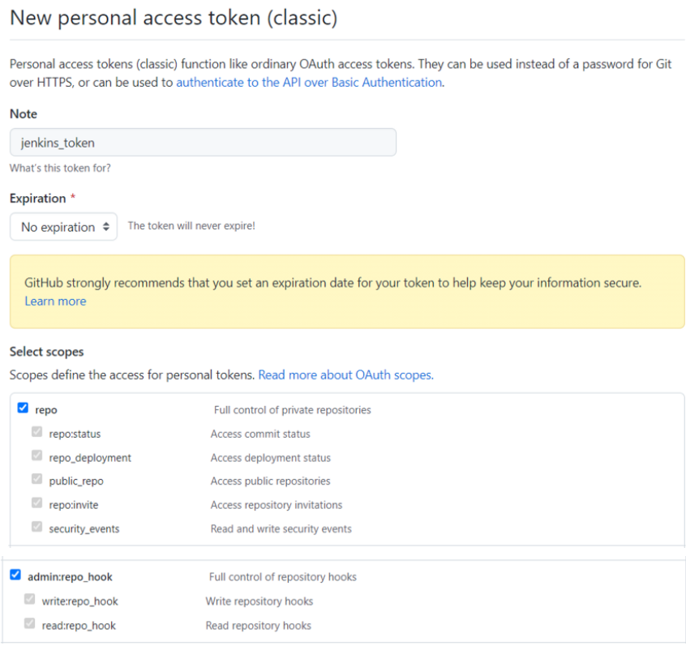Click the public_repo checkbox

tap(36, 480)
